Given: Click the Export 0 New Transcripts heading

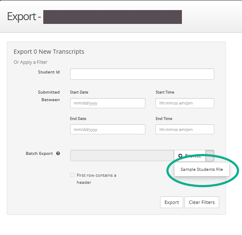Looking at the screenshot, I should 49,52.
